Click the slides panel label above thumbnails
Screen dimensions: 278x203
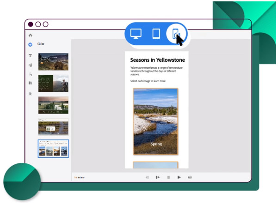[x=41, y=44]
